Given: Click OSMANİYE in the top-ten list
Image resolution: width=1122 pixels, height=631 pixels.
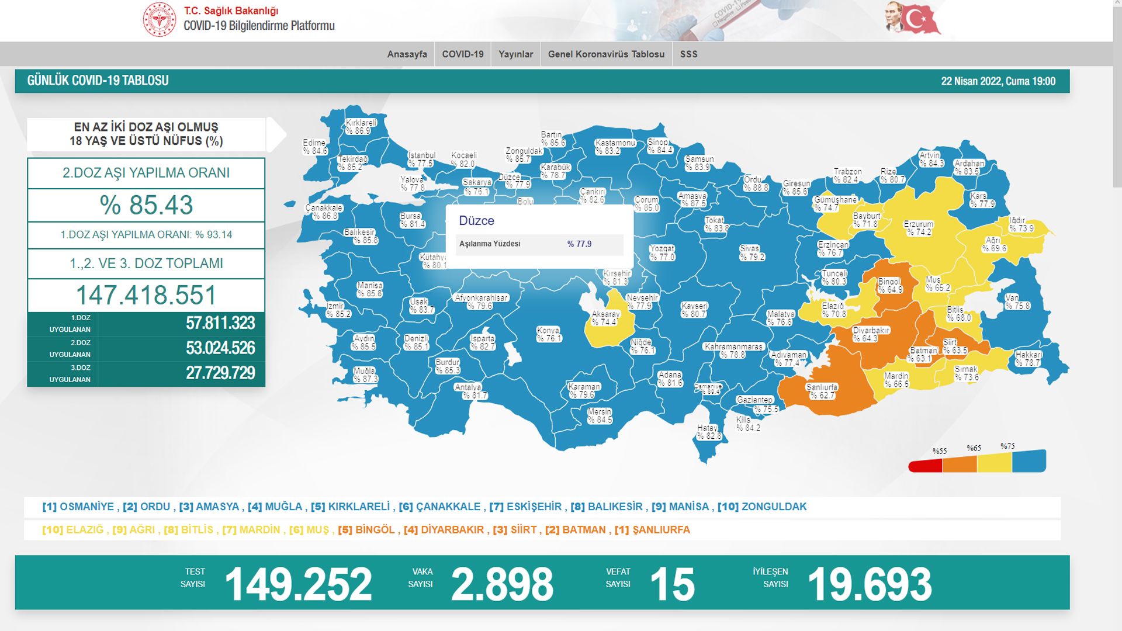Looking at the screenshot, I should (x=86, y=507).
